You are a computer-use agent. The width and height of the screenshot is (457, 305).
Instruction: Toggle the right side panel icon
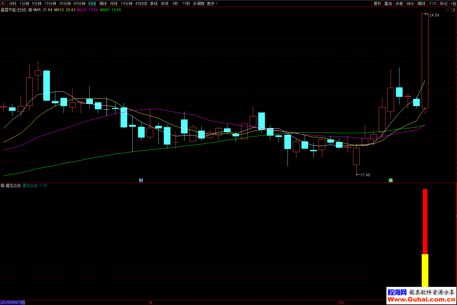pyautogui.click(x=453, y=10)
